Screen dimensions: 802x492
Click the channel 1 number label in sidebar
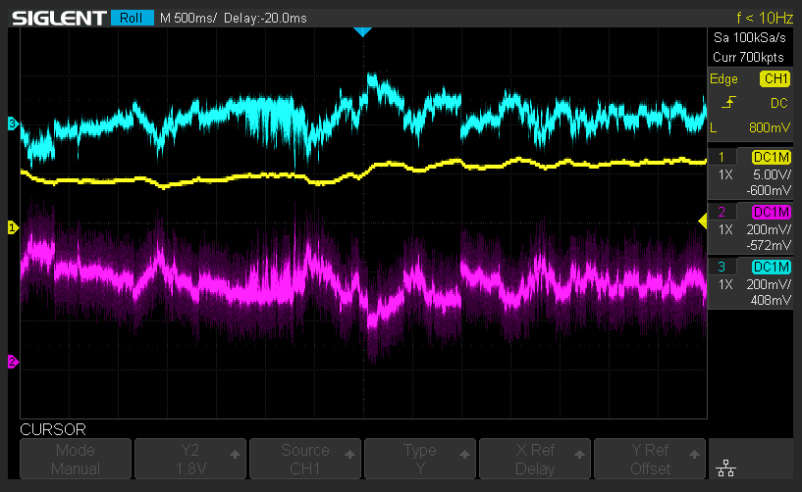(722, 157)
